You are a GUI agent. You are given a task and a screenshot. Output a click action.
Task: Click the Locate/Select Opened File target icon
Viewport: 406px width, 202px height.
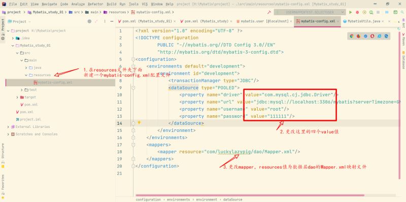click(x=90, y=21)
